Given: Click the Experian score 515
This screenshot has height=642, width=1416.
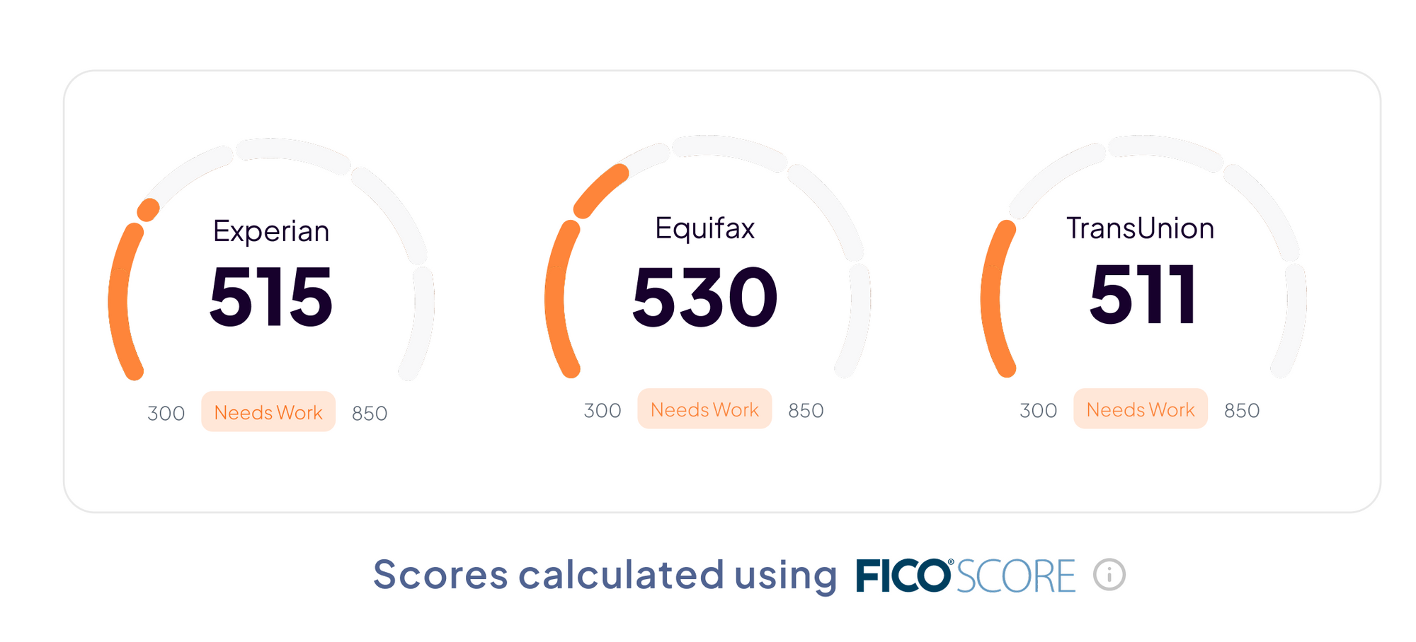Looking at the screenshot, I should [x=271, y=297].
